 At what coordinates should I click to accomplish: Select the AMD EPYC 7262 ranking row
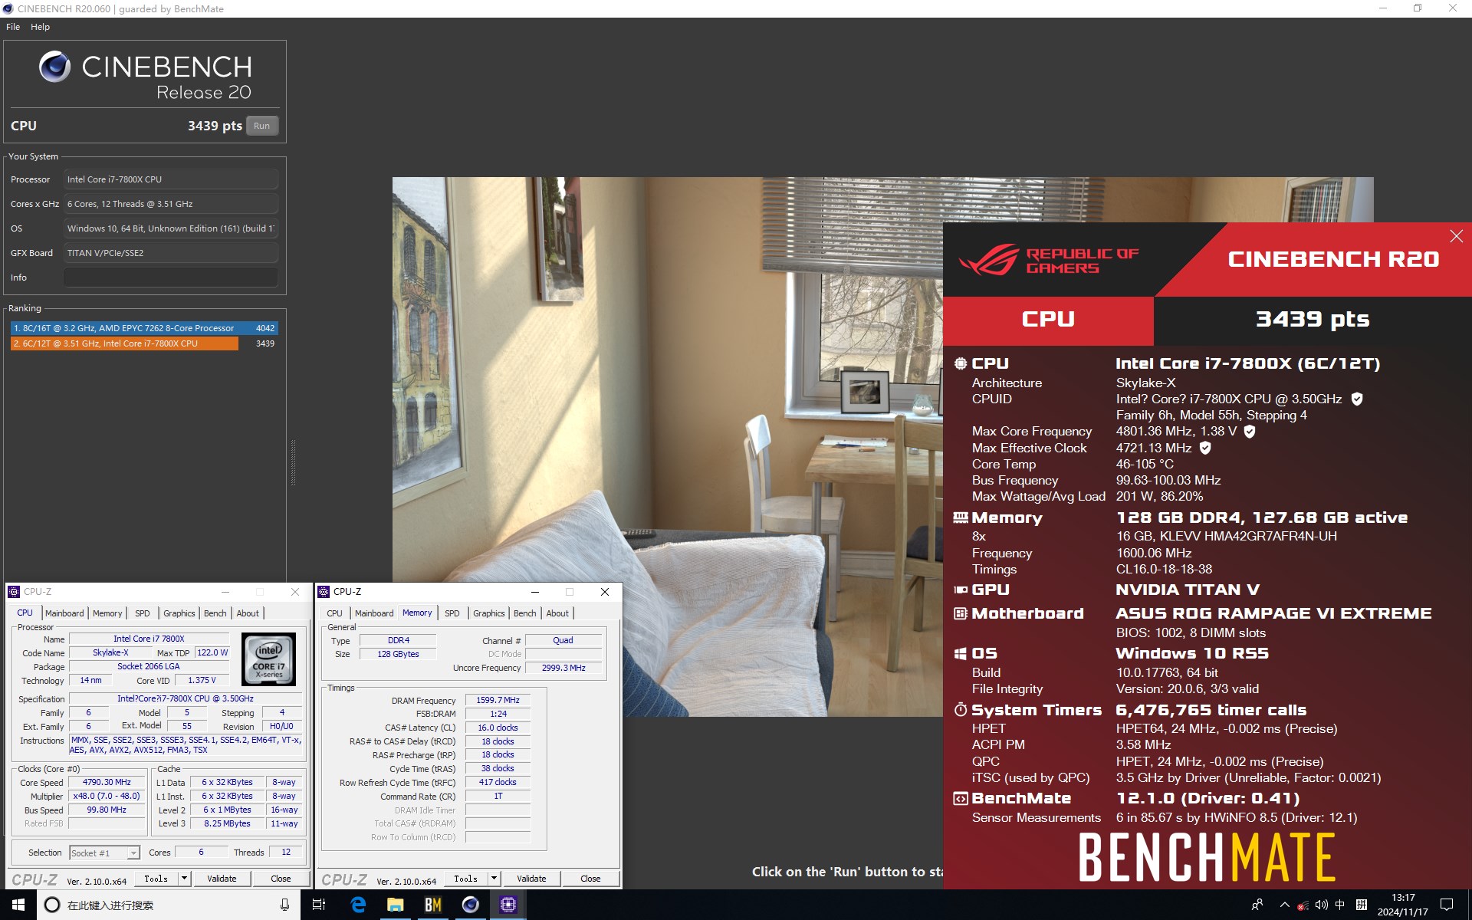pos(144,328)
